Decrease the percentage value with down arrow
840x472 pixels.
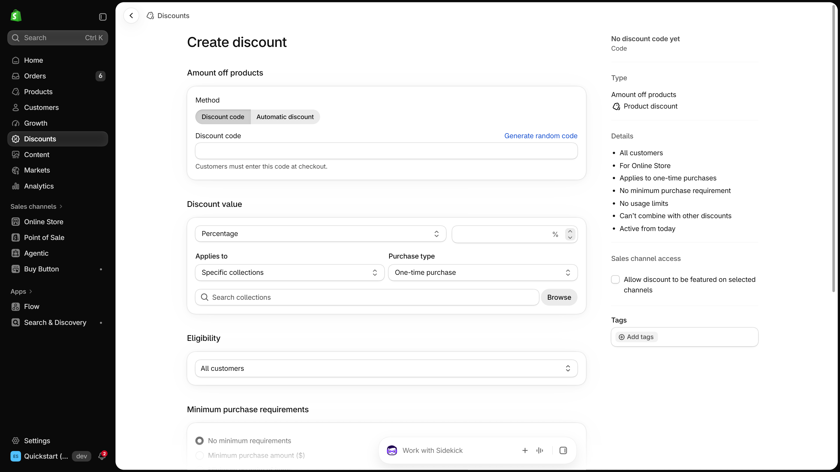point(570,238)
